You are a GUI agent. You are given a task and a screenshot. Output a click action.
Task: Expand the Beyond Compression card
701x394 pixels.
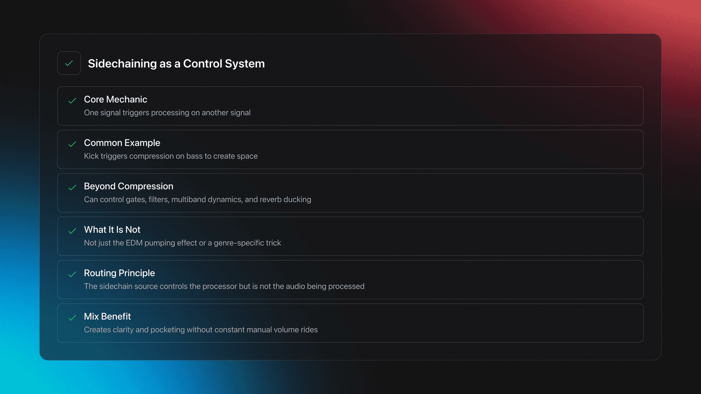tap(350, 193)
